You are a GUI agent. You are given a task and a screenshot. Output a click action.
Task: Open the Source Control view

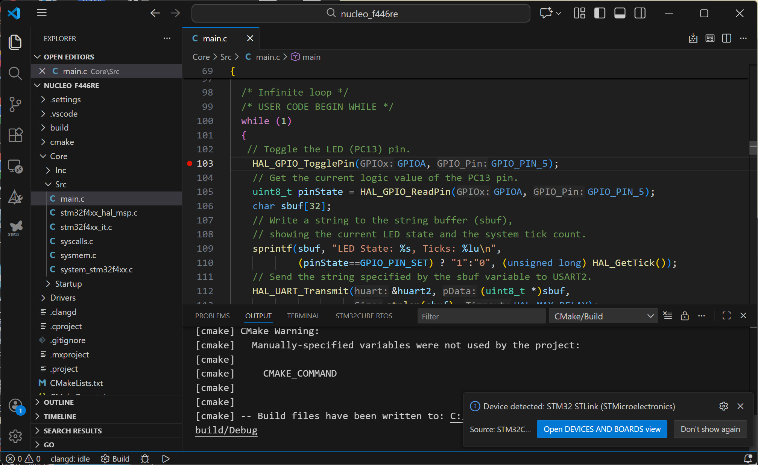coord(15,104)
